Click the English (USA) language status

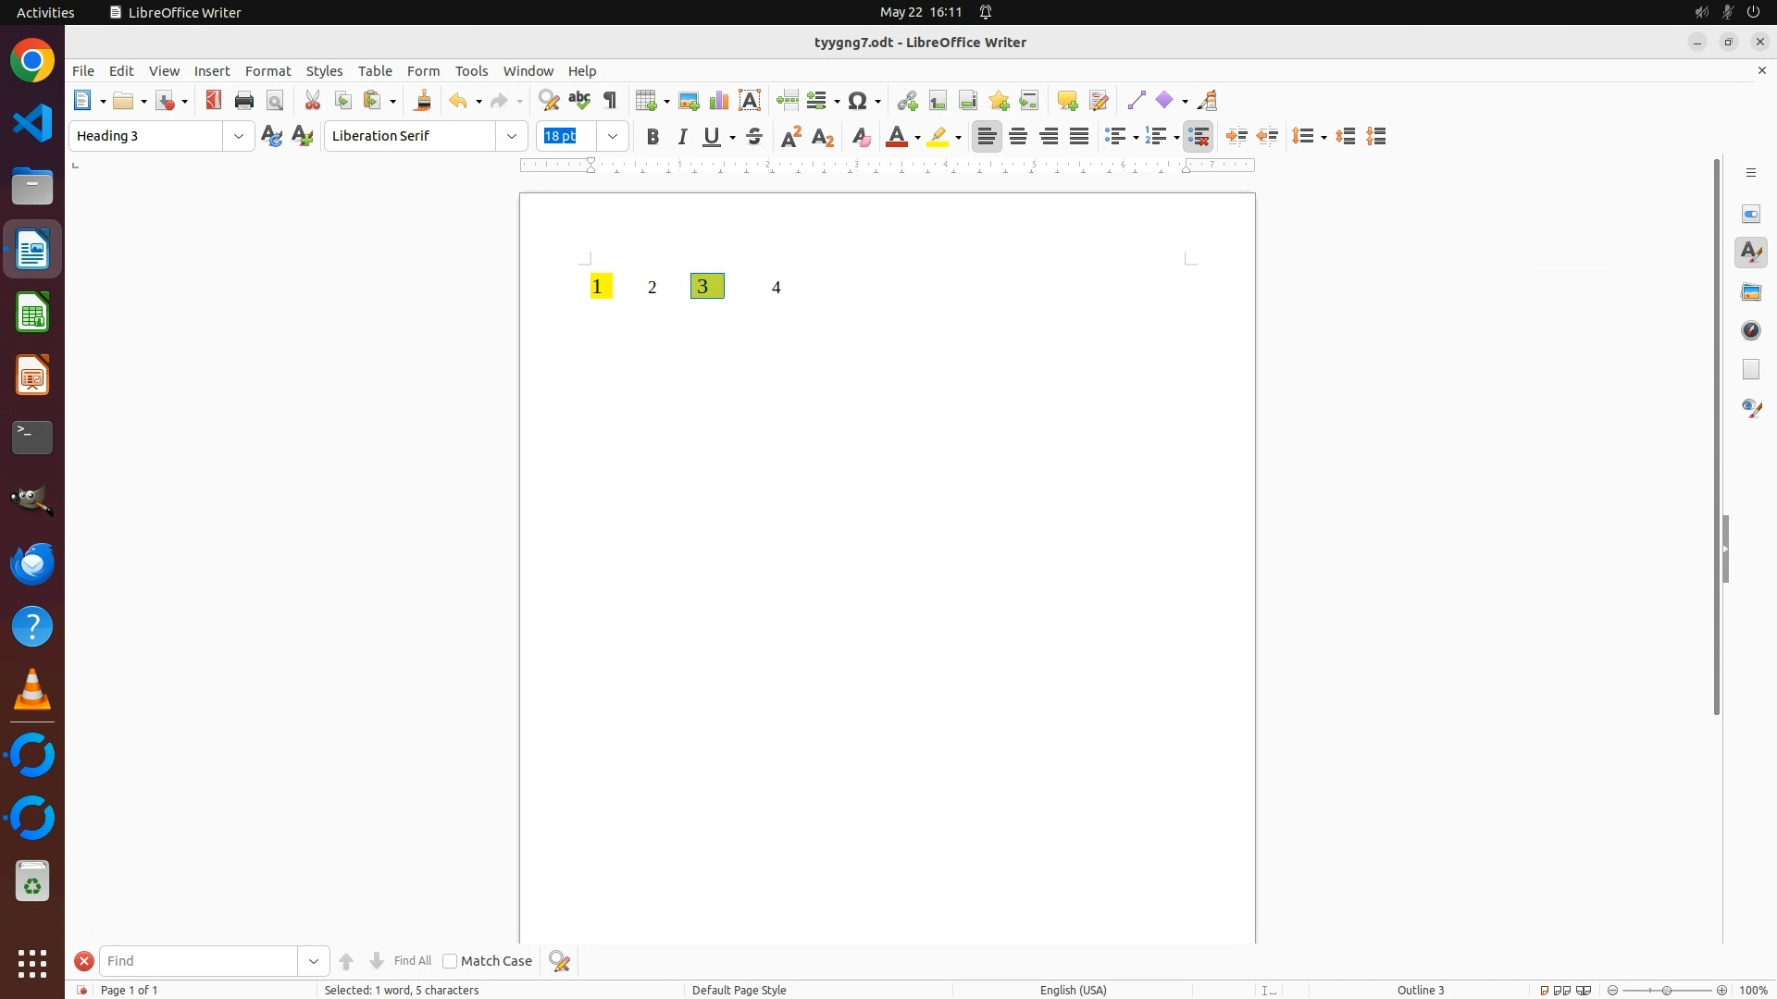pos(1073,990)
